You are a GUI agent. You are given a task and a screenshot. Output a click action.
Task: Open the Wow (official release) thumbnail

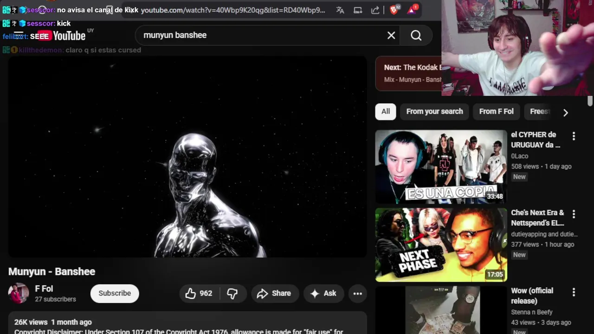click(x=441, y=310)
